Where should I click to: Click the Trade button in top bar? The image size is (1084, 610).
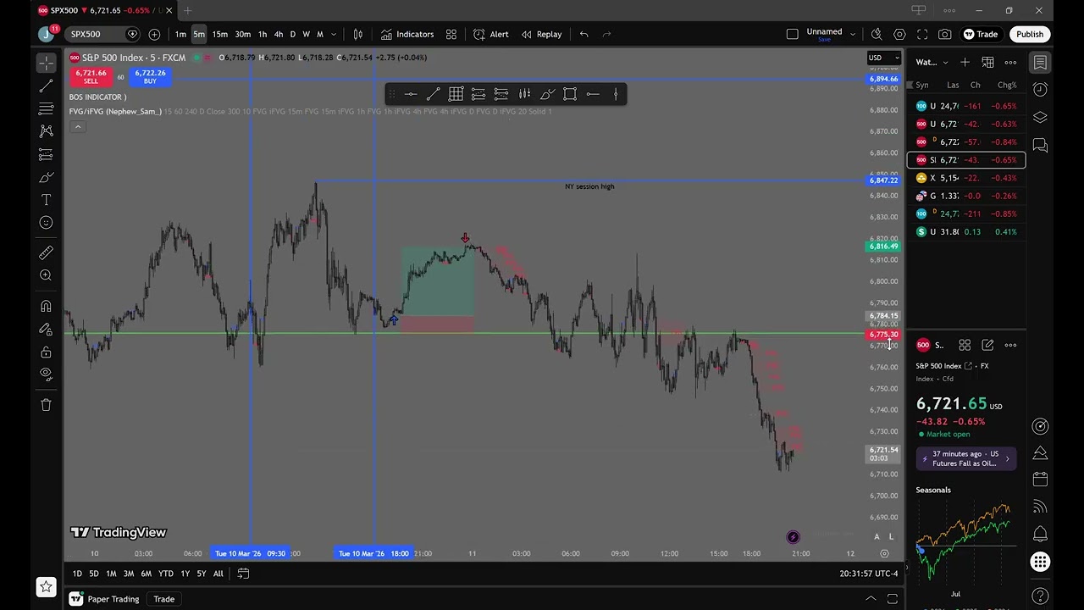tap(981, 35)
